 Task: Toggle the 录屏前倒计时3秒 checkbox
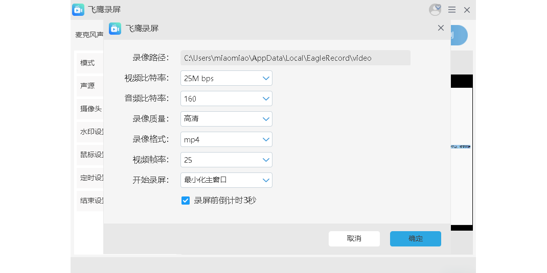point(186,201)
